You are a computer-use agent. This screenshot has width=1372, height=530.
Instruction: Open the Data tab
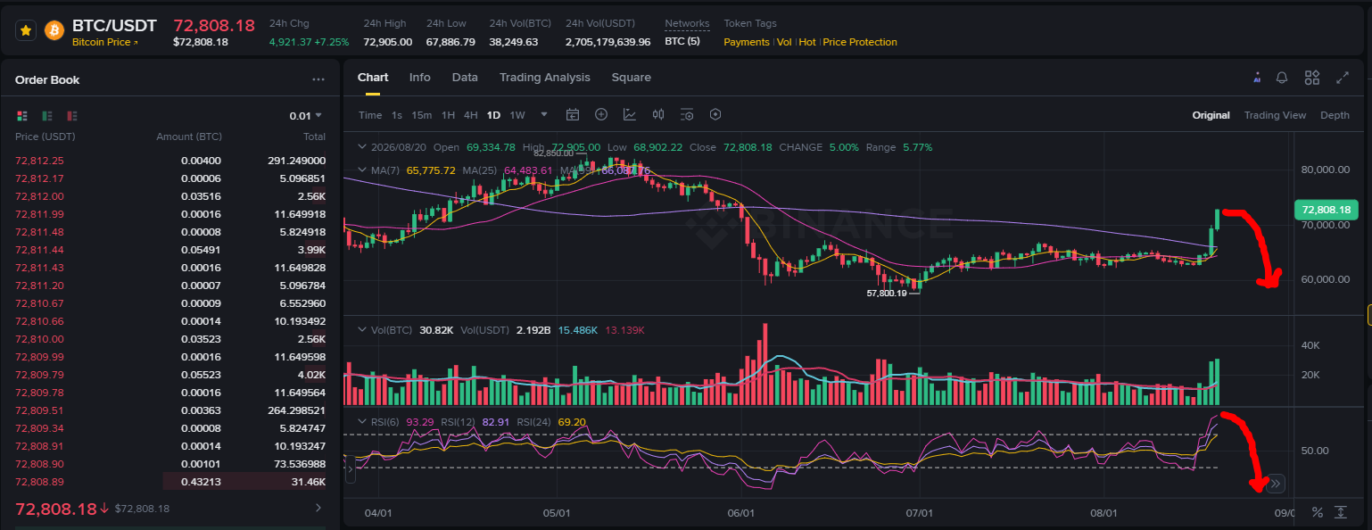coord(465,78)
